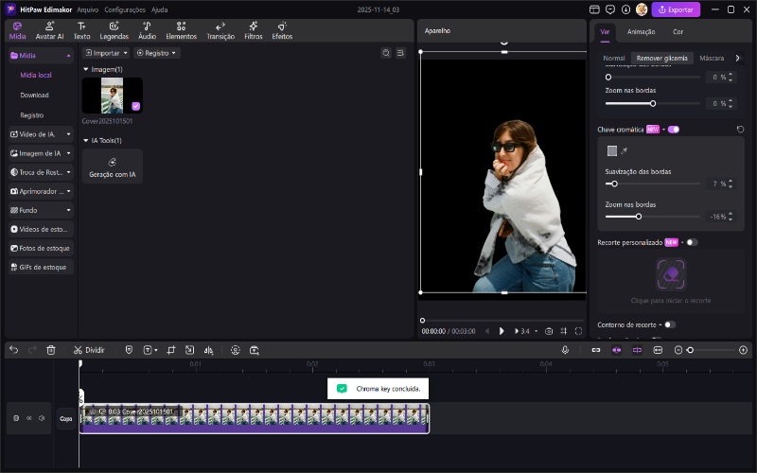Enable the Contorno do recorte switch
Viewport: 757px width, 473px height.
point(670,324)
